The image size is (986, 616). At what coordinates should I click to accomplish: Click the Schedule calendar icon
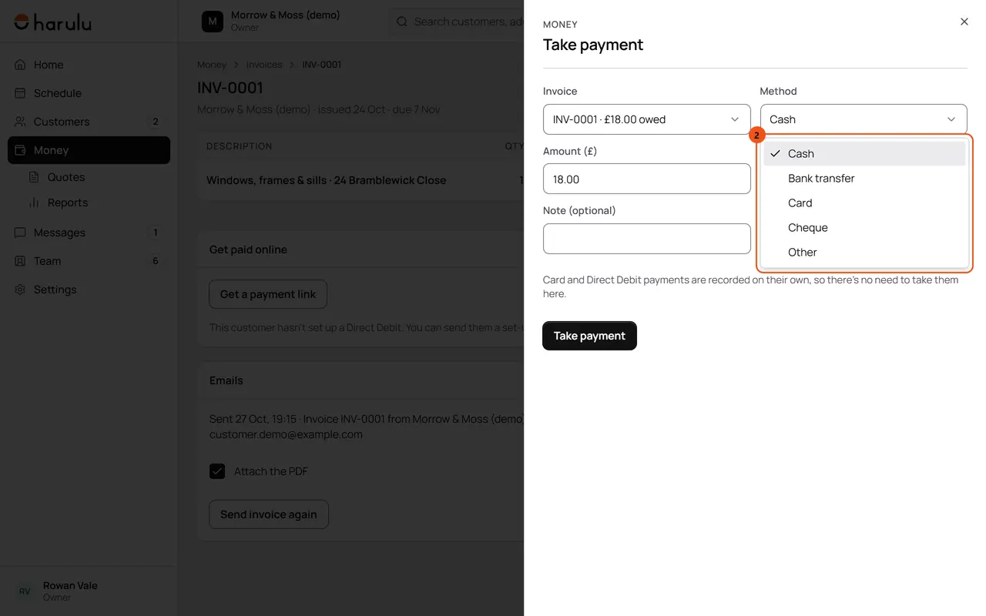[x=21, y=93]
